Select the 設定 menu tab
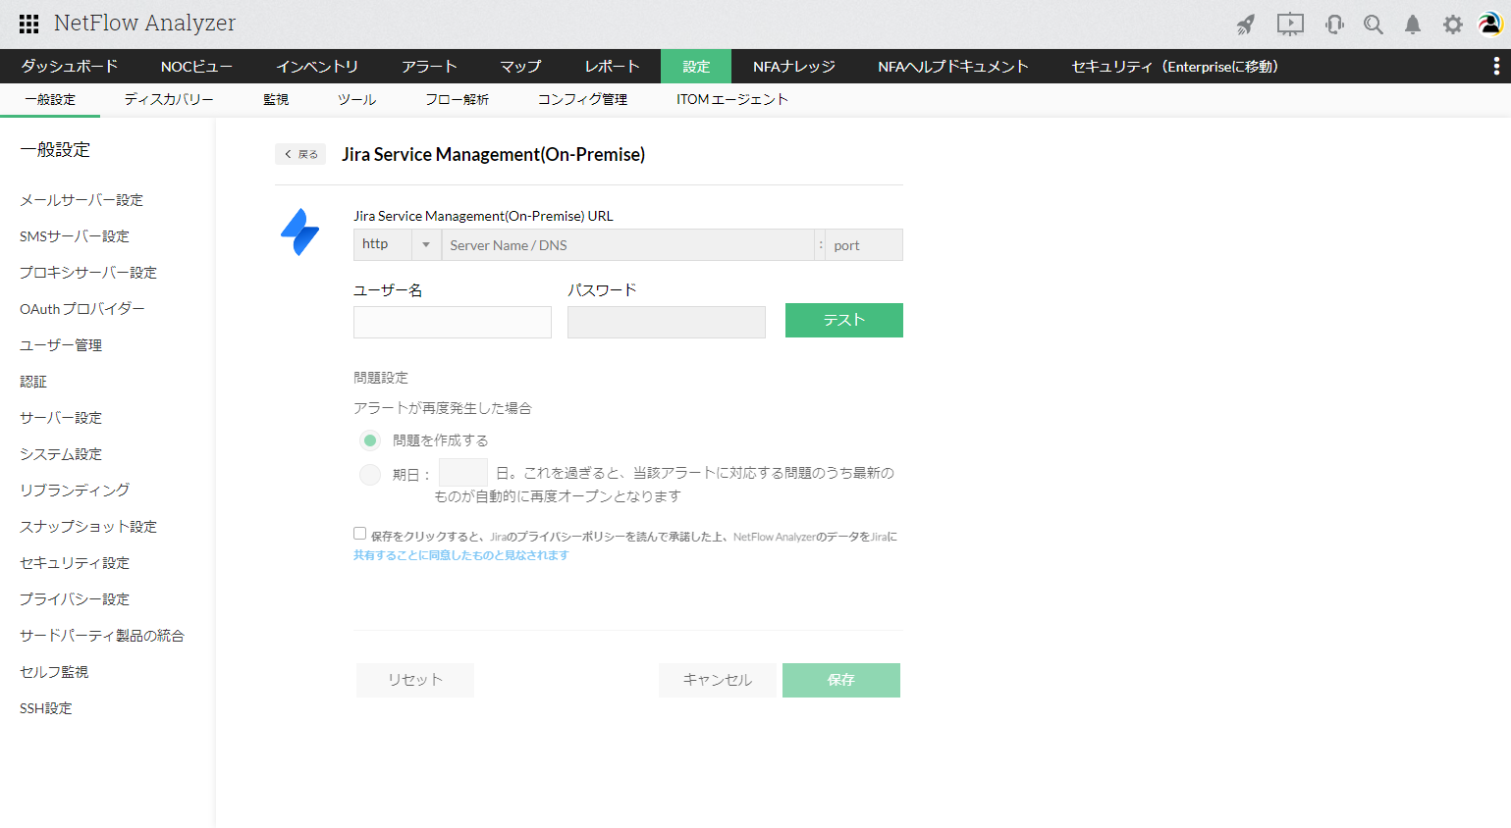 click(x=696, y=67)
